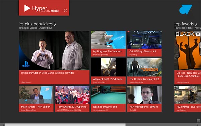Click 'Raisin is amazing, and' title
The width and height of the screenshot is (201, 126).
click(105, 107)
